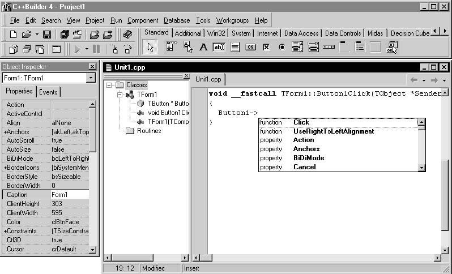This screenshot has width=452, height=274.
Task: Click down arrow of completion list scrollbar
Action: tap(421, 168)
